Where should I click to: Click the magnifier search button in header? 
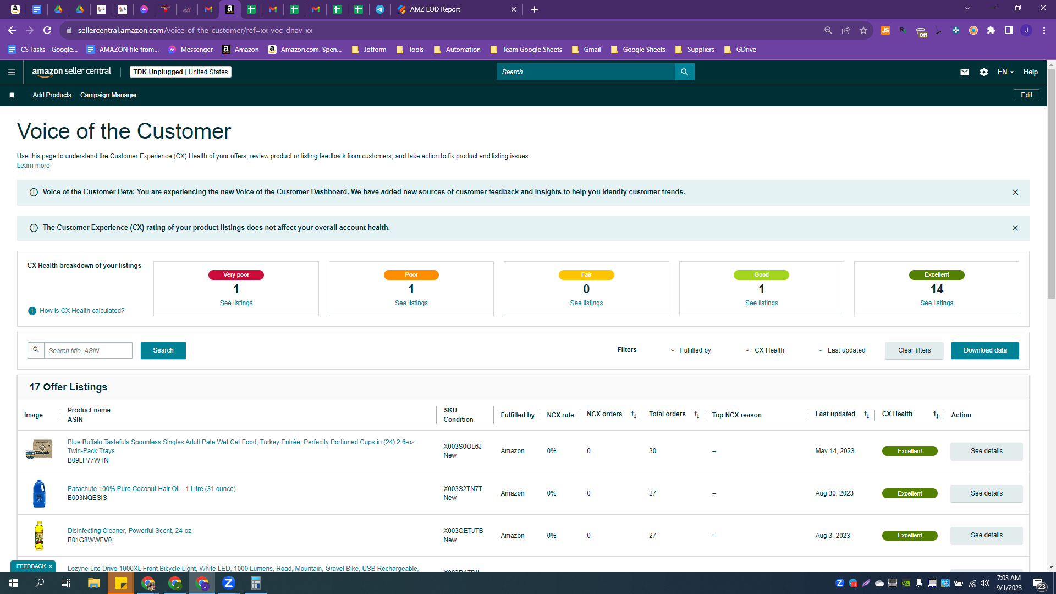[x=685, y=72]
